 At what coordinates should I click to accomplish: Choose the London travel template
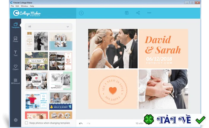click(37, 81)
